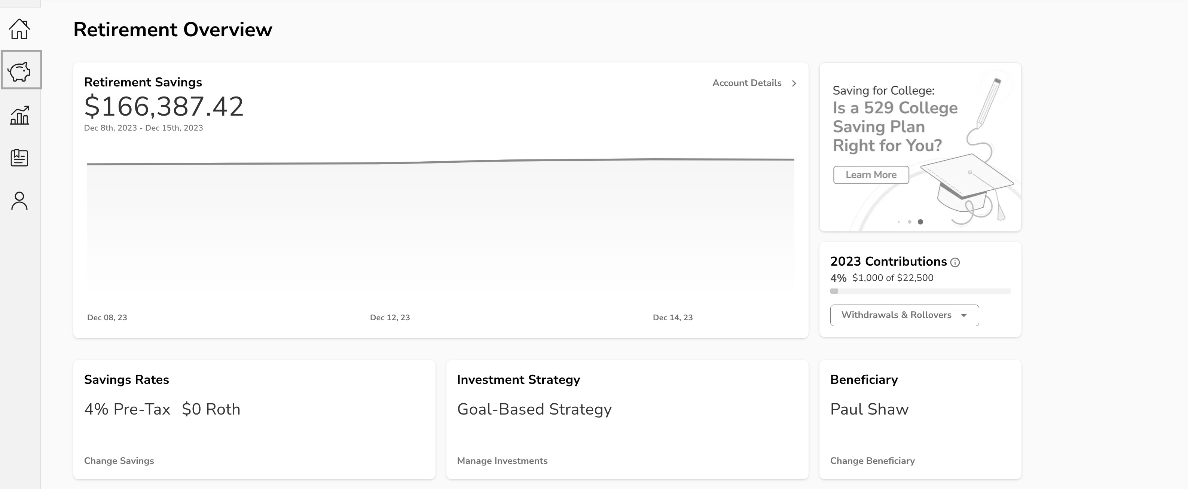The width and height of the screenshot is (1188, 489).
Task: Select the third active carousel dot
Action: pyautogui.click(x=920, y=222)
